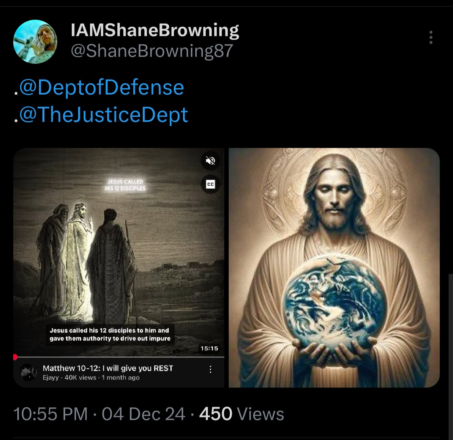Click the 15:15 video duration badge
This screenshot has width=453, height=440.
[209, 348]
